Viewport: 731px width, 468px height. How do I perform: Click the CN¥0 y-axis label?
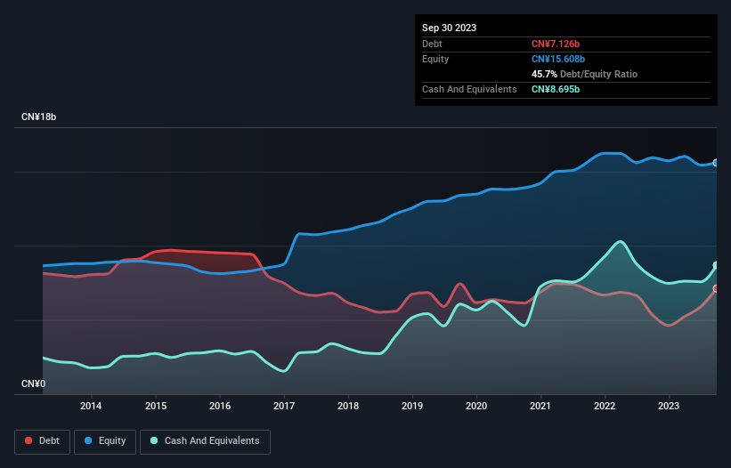point(34,383)
